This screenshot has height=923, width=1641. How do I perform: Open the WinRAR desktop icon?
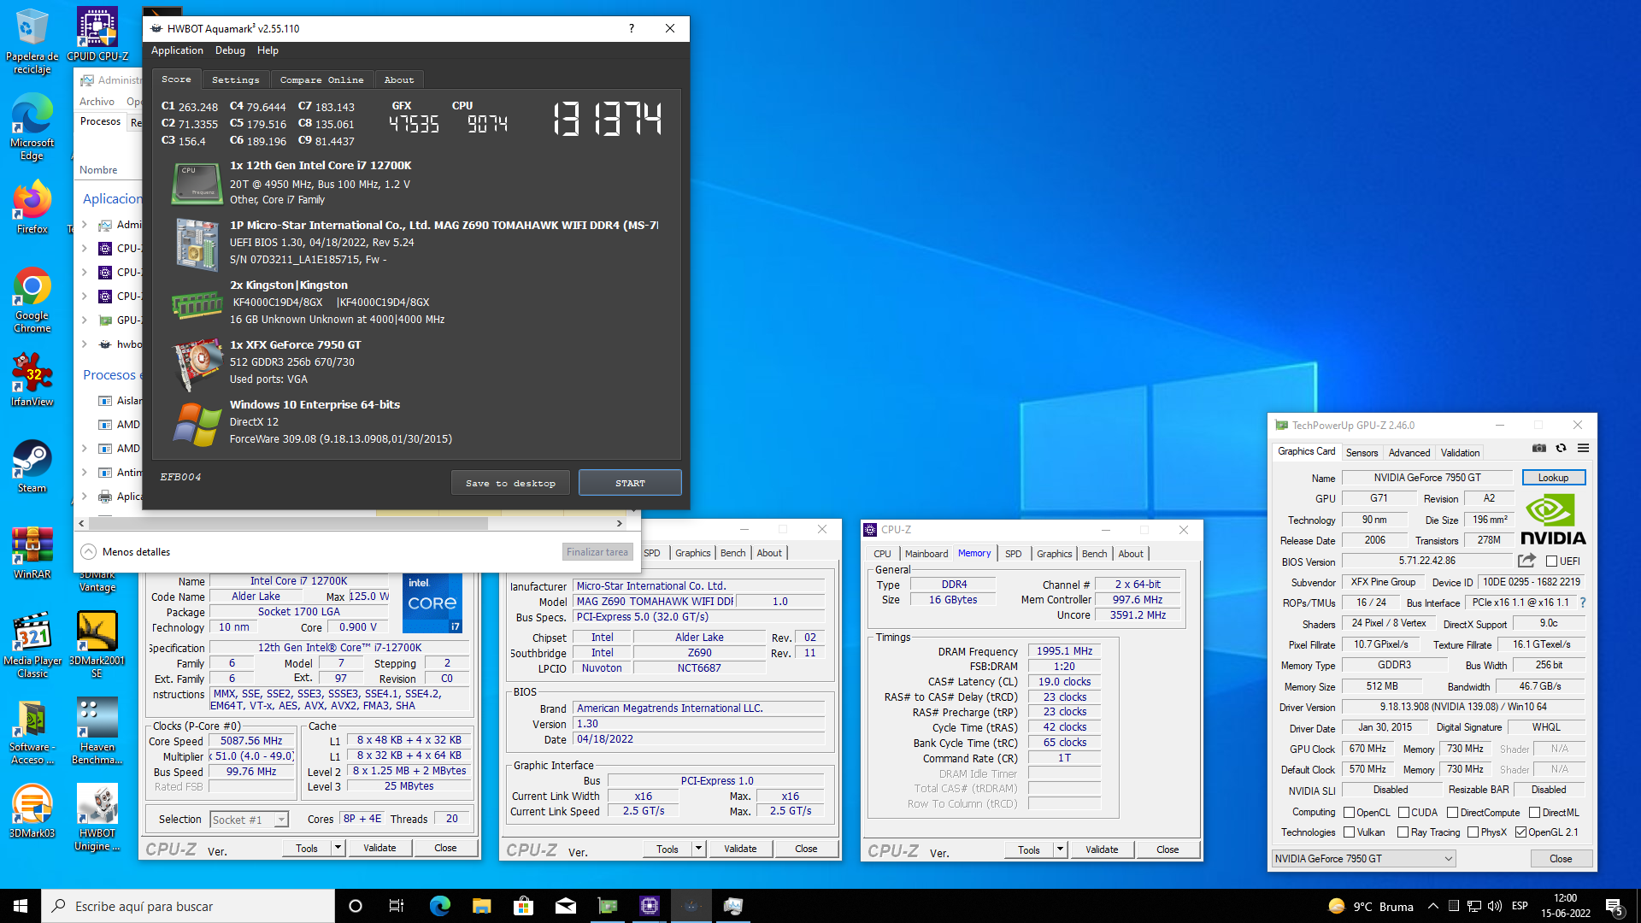point(32,553)
